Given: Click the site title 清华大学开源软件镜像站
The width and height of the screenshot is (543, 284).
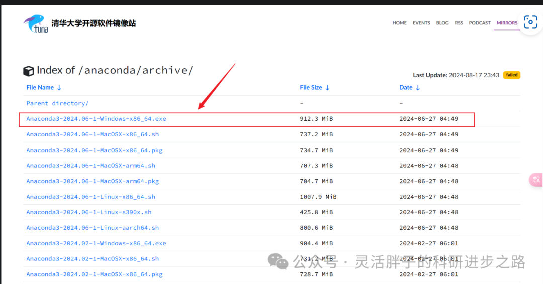Looking at the screenshot, I should point(94,23).
